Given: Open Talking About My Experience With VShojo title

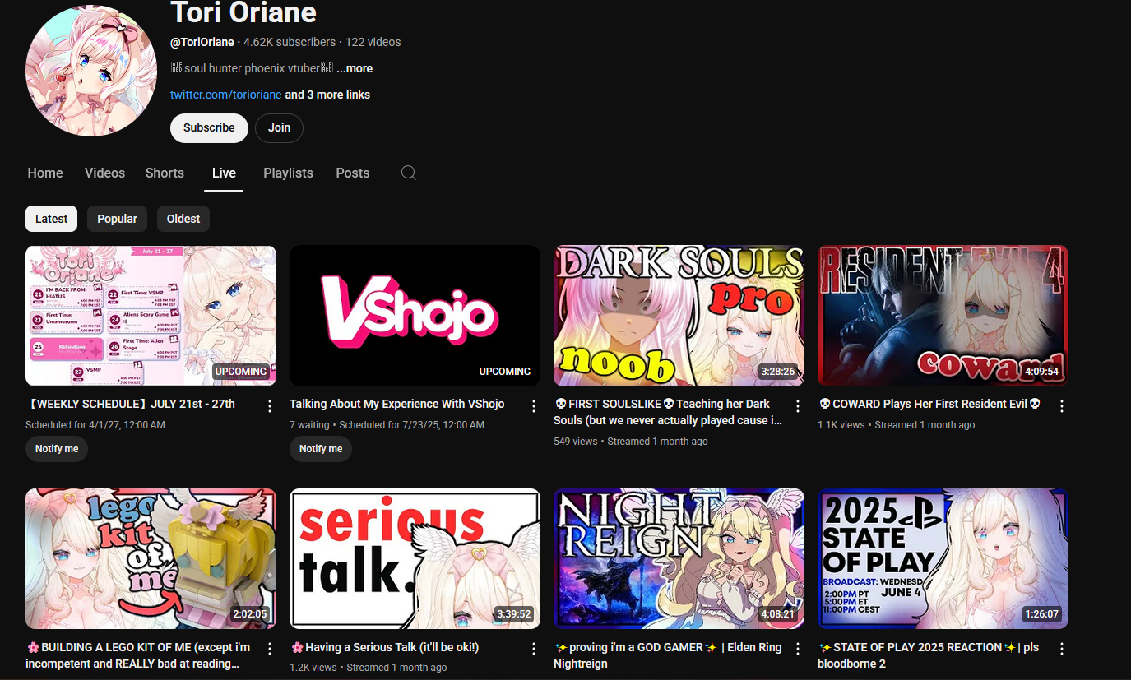Looking at the screenshot, I should pyautogui.click(x=396, y=404).
